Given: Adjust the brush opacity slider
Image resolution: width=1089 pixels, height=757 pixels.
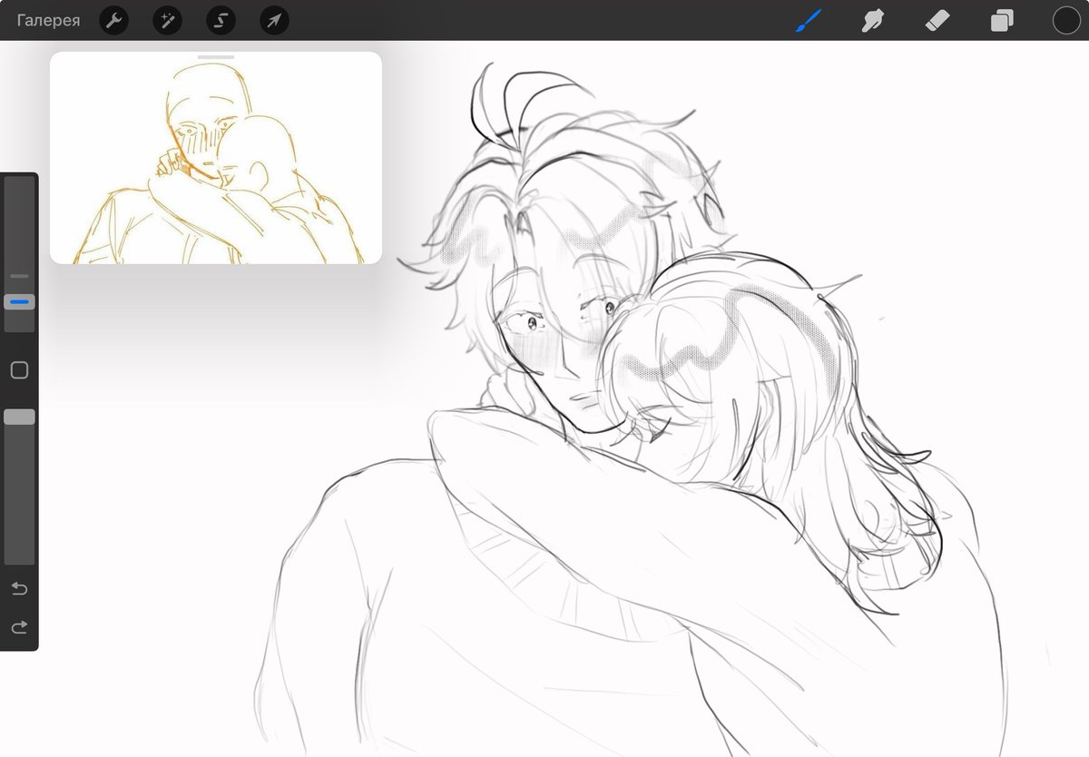Looking at the screenshot, I should [19, 417].
